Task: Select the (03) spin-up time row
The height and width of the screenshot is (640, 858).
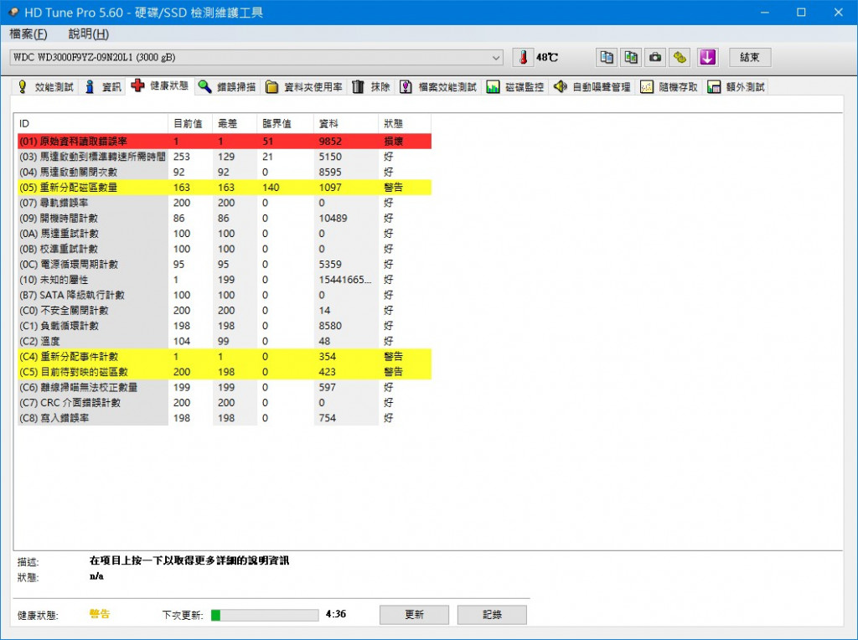Action: pos(225,157)
